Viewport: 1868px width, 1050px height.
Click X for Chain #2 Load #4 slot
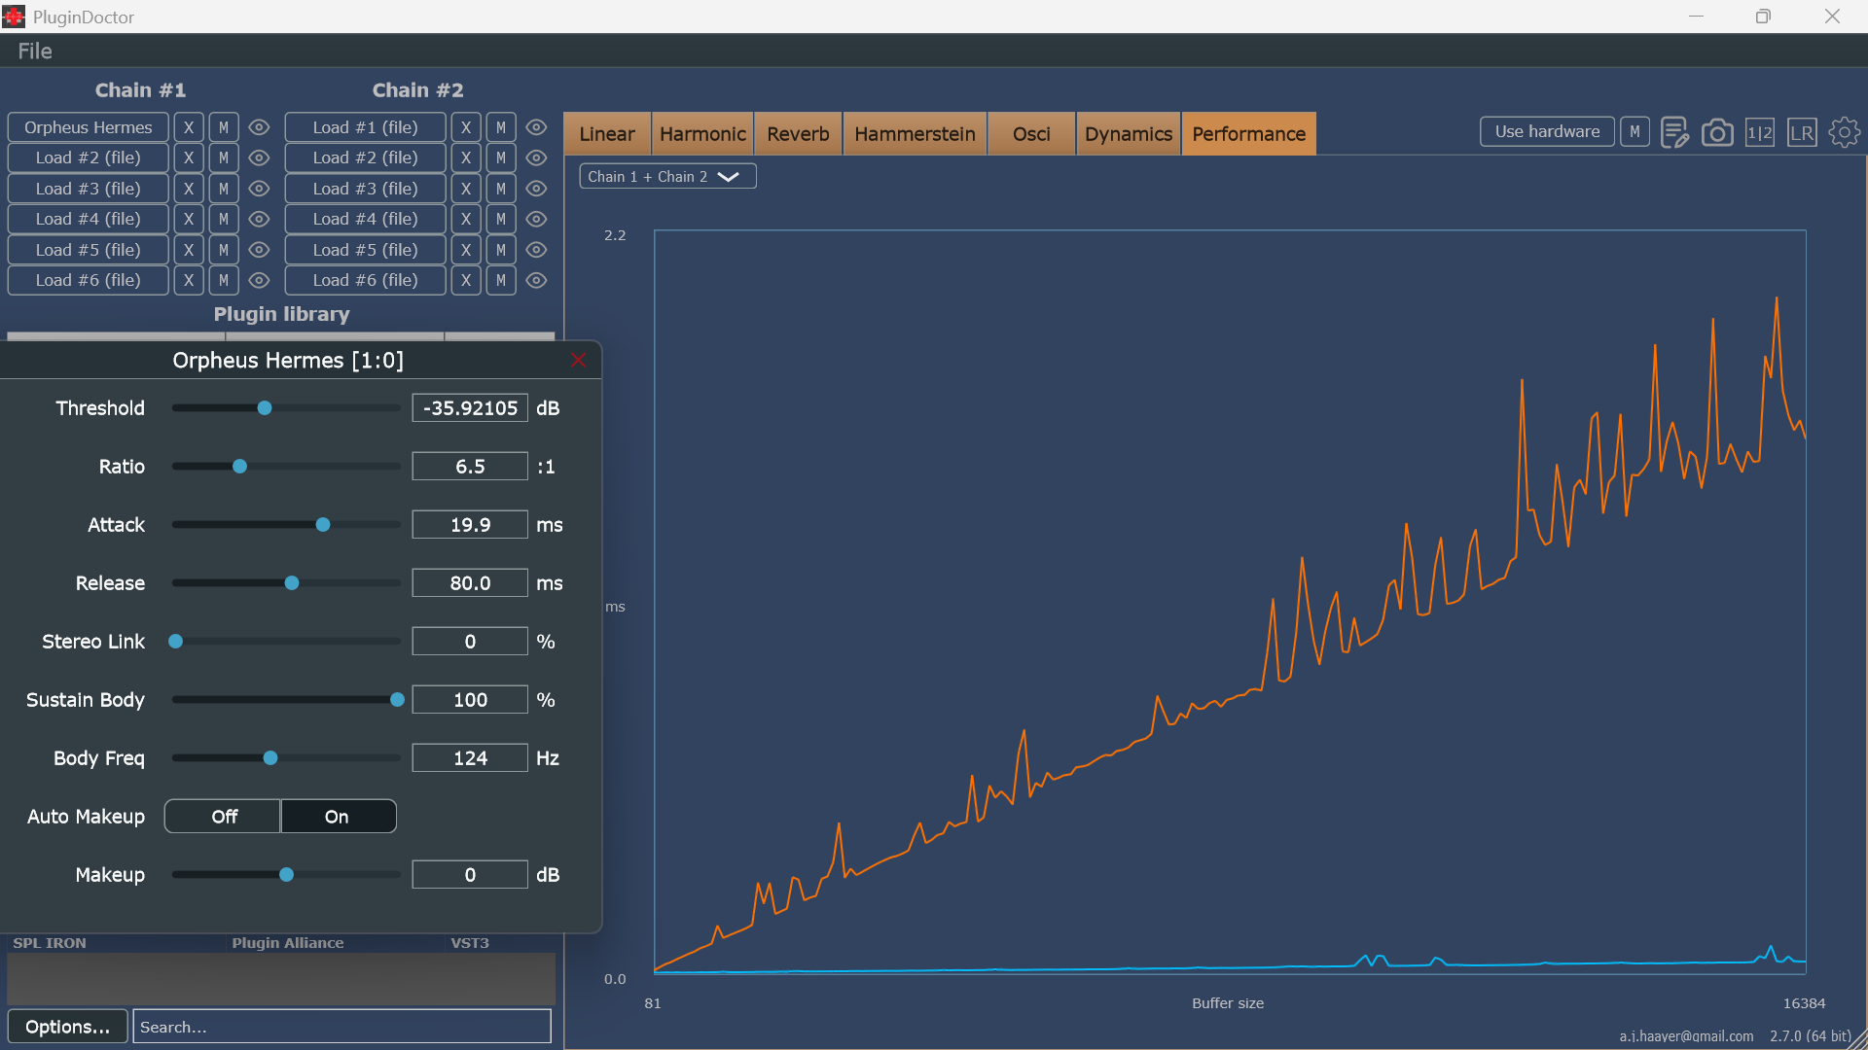466,219
